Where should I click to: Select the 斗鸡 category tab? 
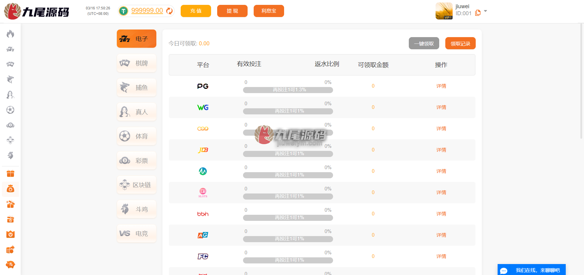[x=137, y=209]
